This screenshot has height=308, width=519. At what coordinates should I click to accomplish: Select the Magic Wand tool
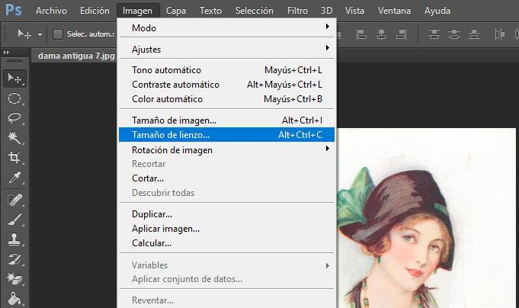(x=14, y=137)
